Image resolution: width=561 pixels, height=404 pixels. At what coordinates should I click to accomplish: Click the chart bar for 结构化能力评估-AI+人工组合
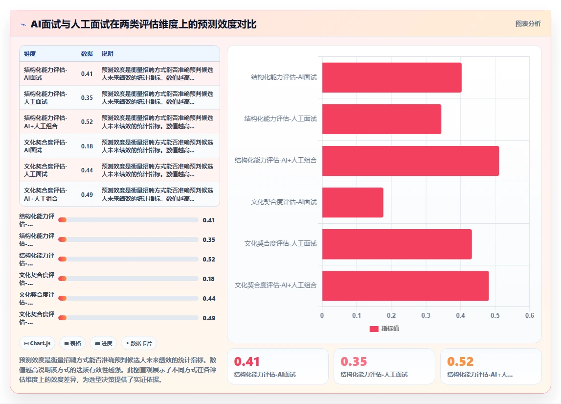(x=411, y=161)
